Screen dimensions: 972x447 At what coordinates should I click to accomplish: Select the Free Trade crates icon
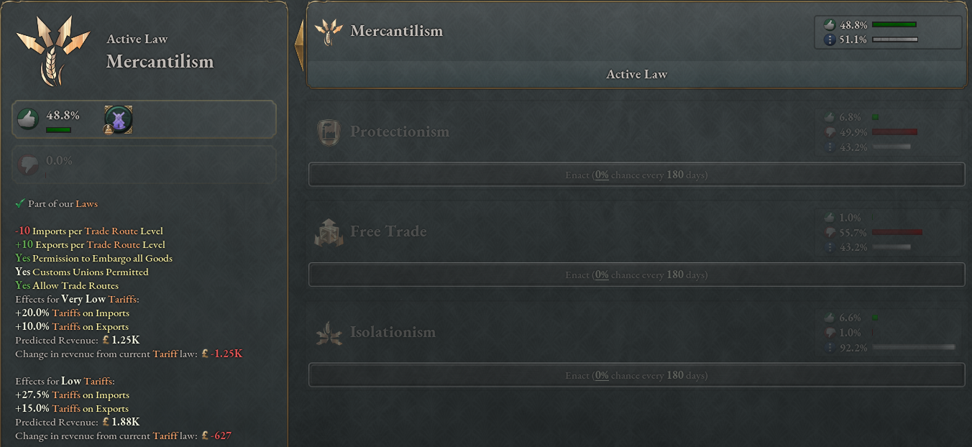click(x=329, y=231)
